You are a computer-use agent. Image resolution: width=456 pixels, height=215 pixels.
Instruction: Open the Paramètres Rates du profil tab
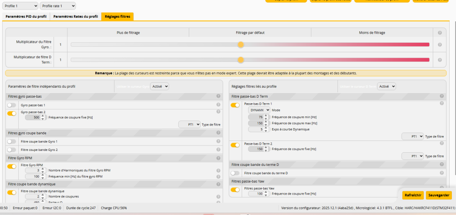pos(76,16)
